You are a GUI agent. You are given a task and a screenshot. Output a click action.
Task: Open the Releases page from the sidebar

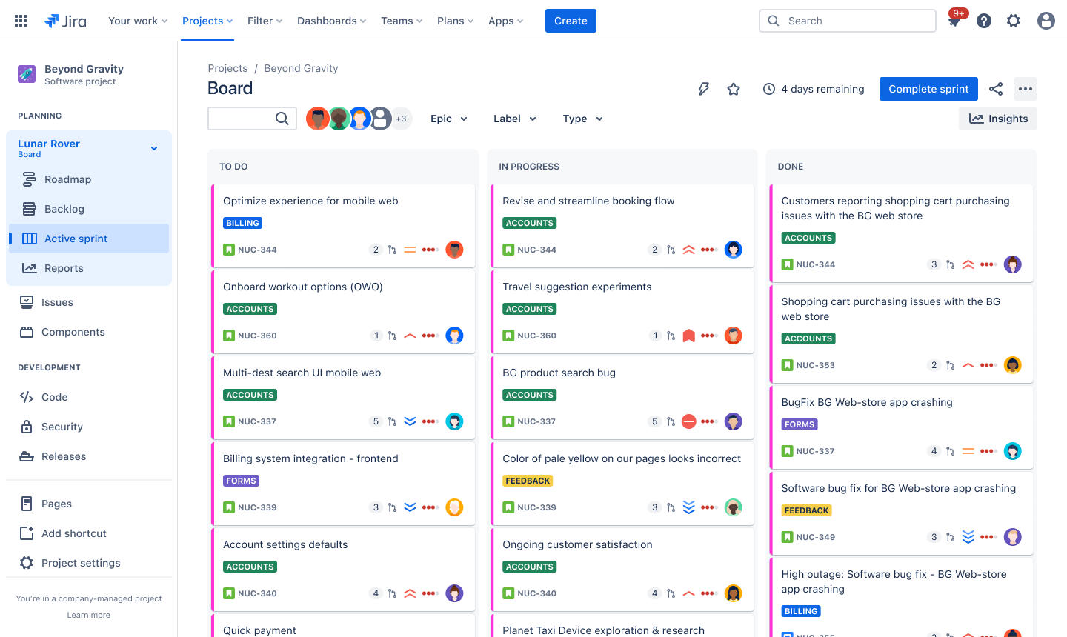62,456
